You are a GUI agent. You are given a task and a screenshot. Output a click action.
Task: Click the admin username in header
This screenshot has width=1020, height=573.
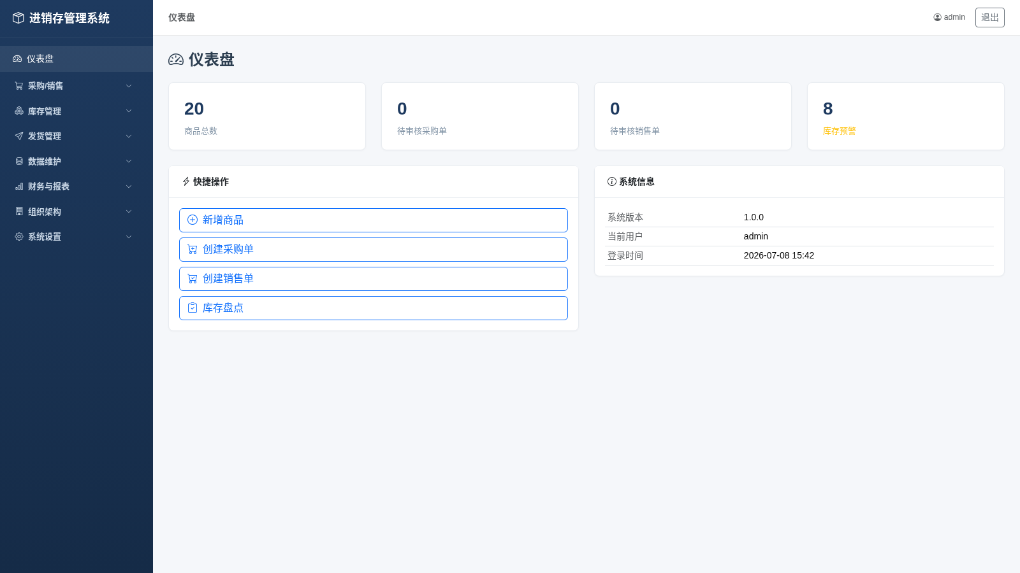[x=954, y=17]
